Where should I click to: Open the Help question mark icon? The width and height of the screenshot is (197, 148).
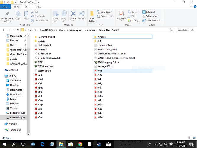click(x=195, y=7)
